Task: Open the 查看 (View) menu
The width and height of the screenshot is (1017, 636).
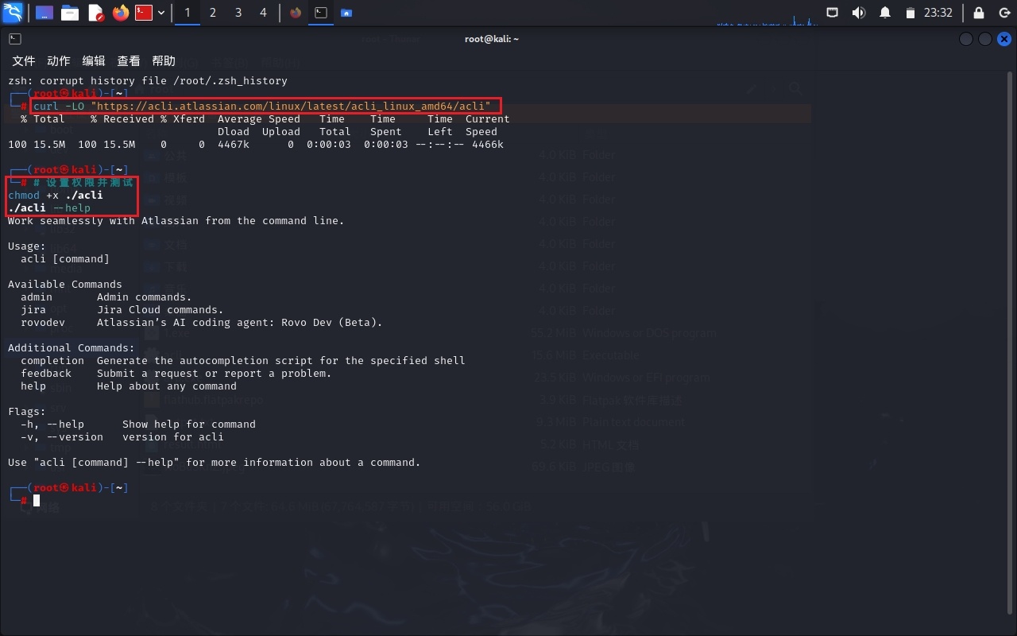Action: 129,61
